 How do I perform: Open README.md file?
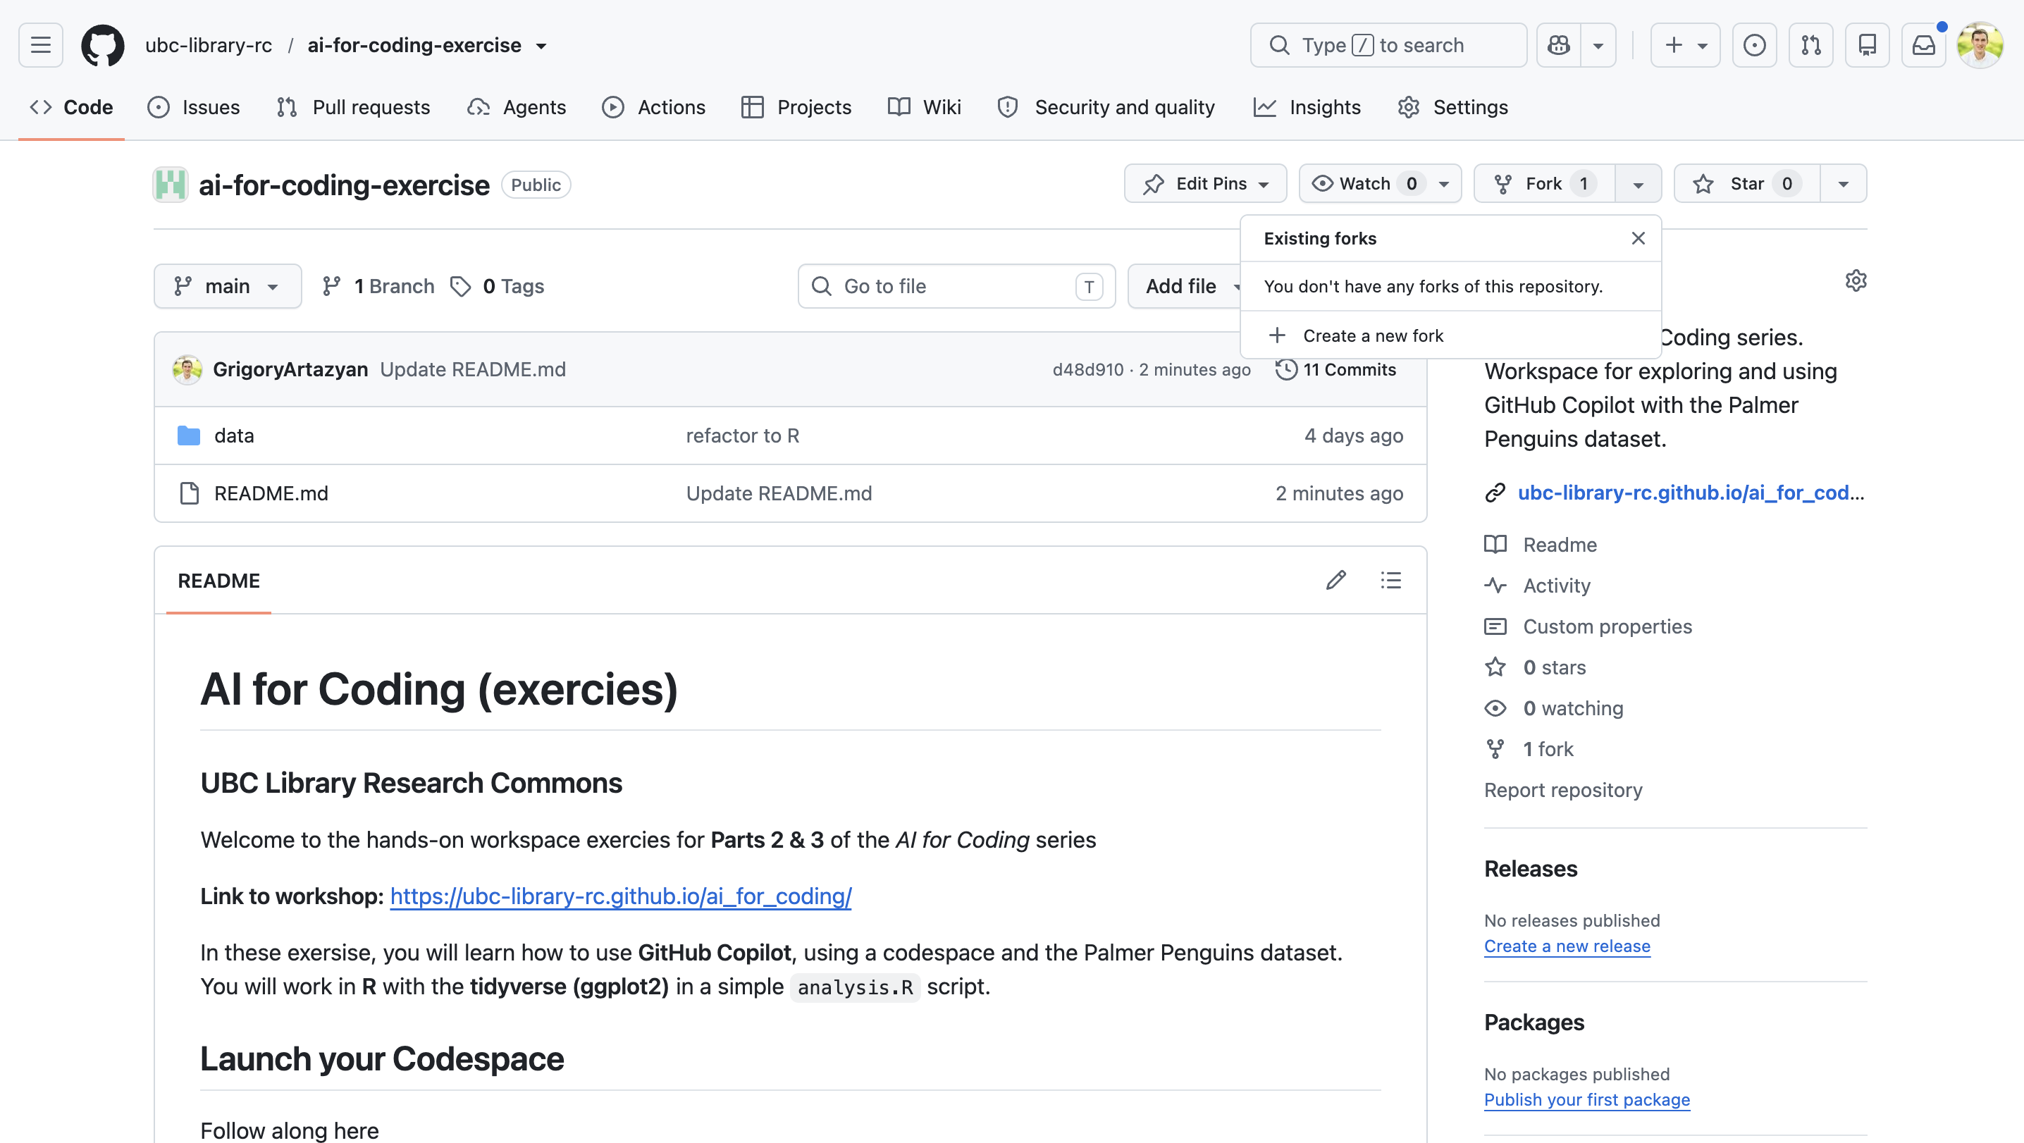pyautogui.click(x=271, y=493)
